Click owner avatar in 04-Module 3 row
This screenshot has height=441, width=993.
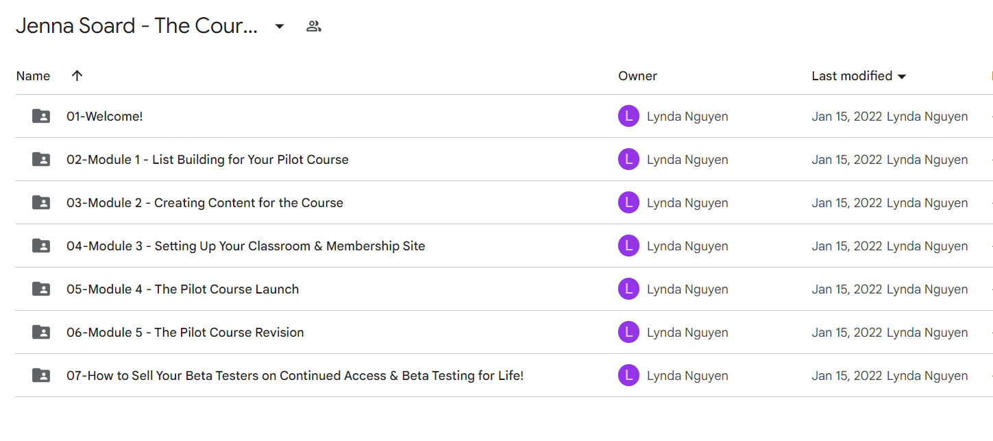click(x=628, y=246)
